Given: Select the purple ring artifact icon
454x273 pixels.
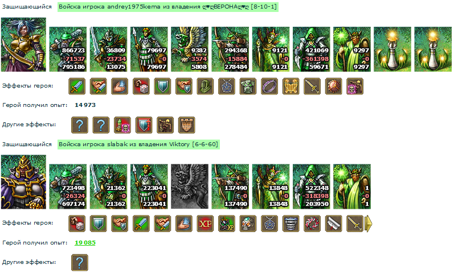Looking at the screenshot, I should (x=269, y=86).
